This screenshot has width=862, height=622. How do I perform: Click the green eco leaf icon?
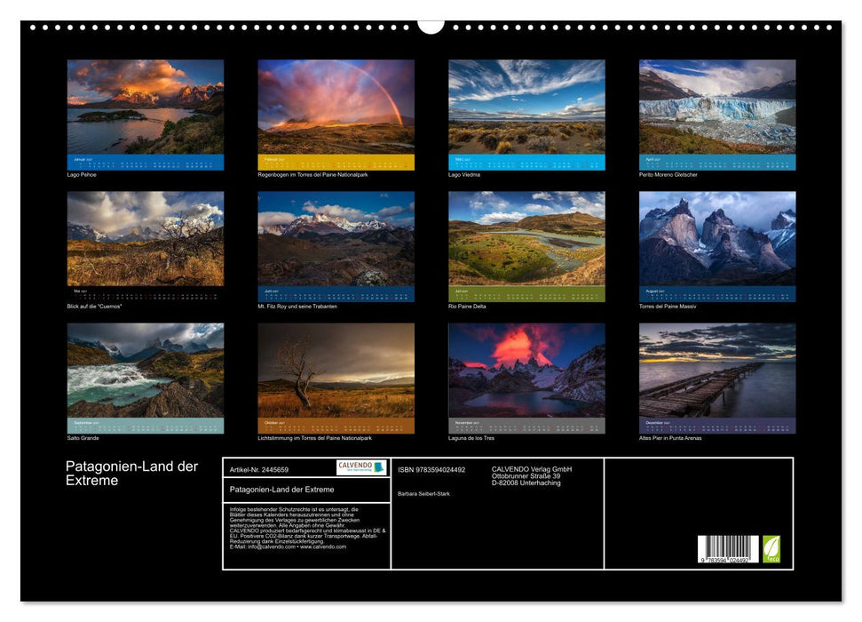pos(771,549)
